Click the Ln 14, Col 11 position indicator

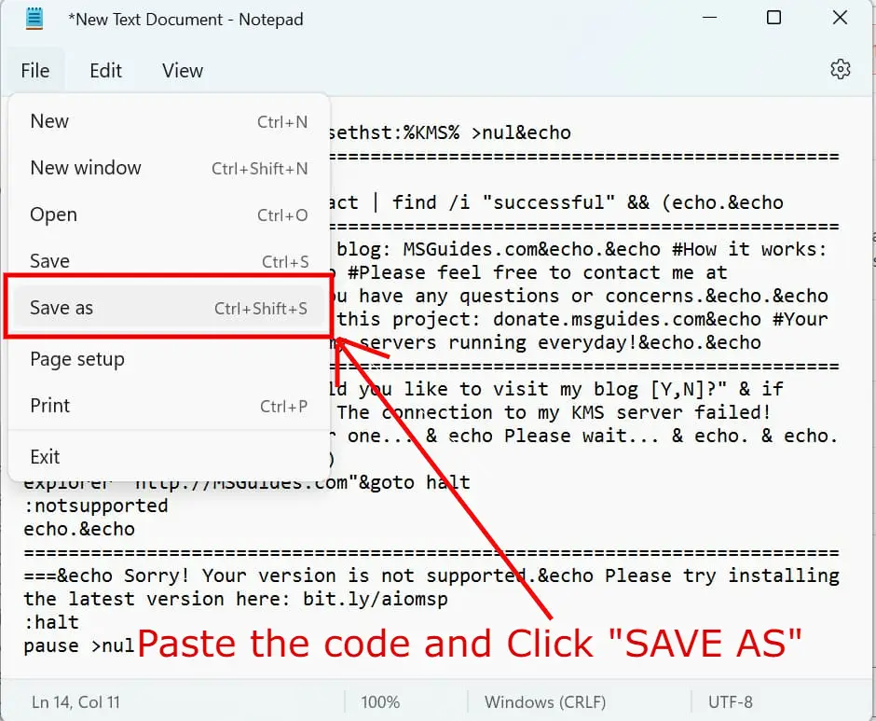click(x=75, y=701)
